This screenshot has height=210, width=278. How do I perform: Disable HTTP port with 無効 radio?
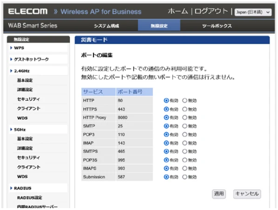185,100
